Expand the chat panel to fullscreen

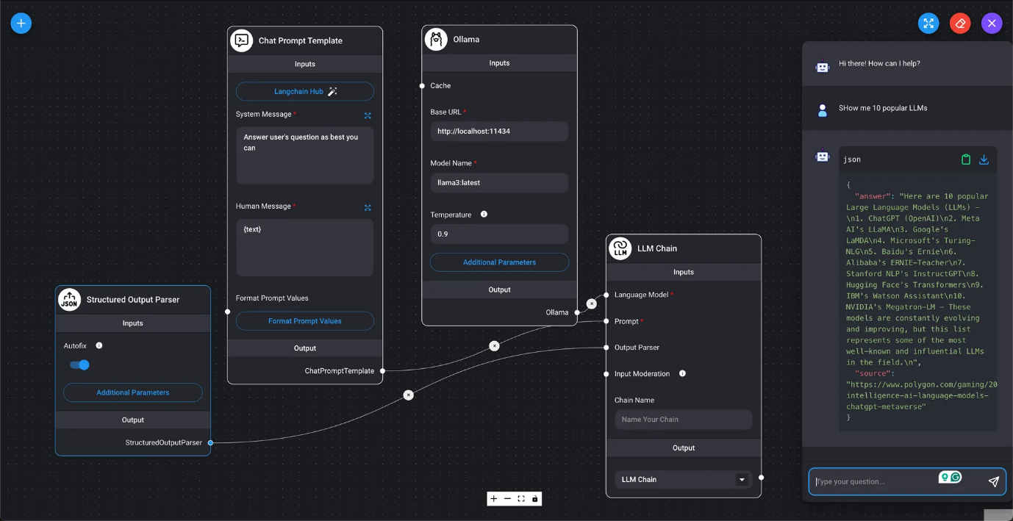click(928, 23)
